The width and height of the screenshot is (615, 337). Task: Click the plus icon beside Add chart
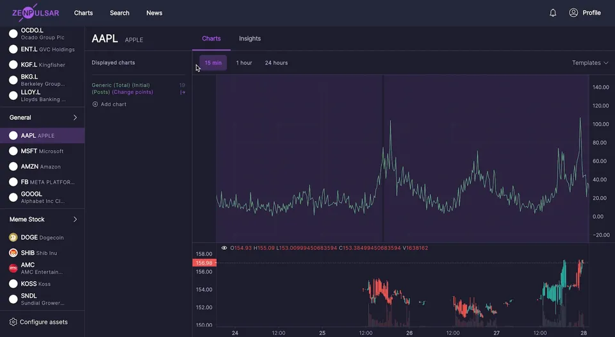(95, 104)
